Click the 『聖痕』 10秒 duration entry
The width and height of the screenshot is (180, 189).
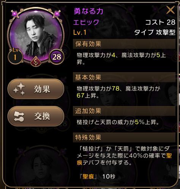pos(97,177)
